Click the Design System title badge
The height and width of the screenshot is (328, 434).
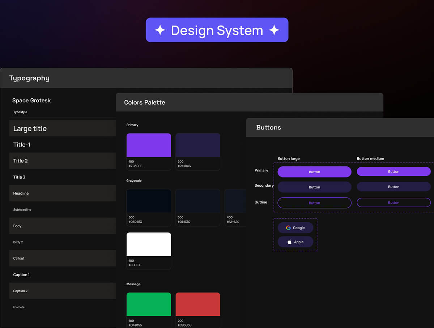coord(217,30)
